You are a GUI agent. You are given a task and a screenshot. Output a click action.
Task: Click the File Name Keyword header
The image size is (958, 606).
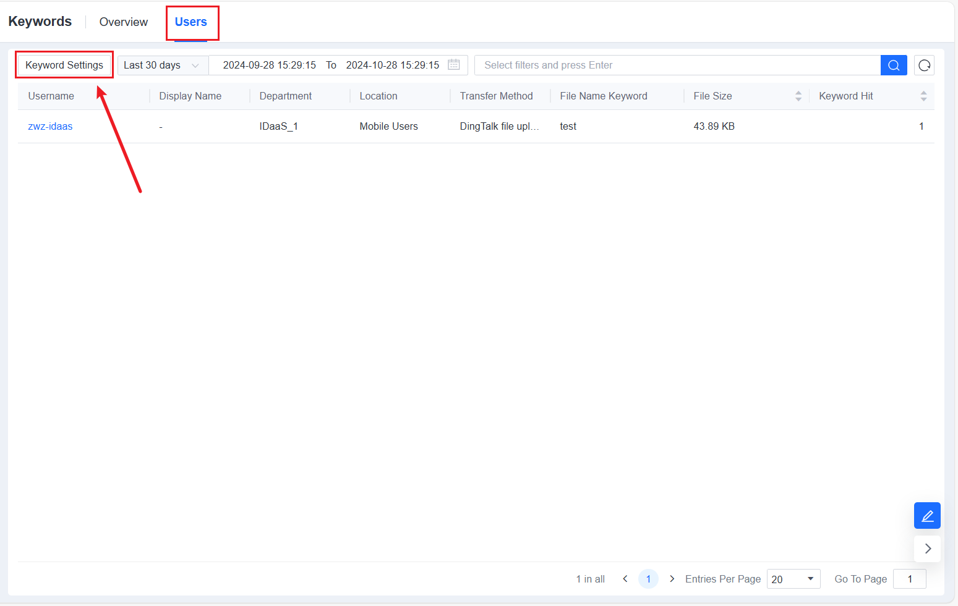click(x=604, y=96)
